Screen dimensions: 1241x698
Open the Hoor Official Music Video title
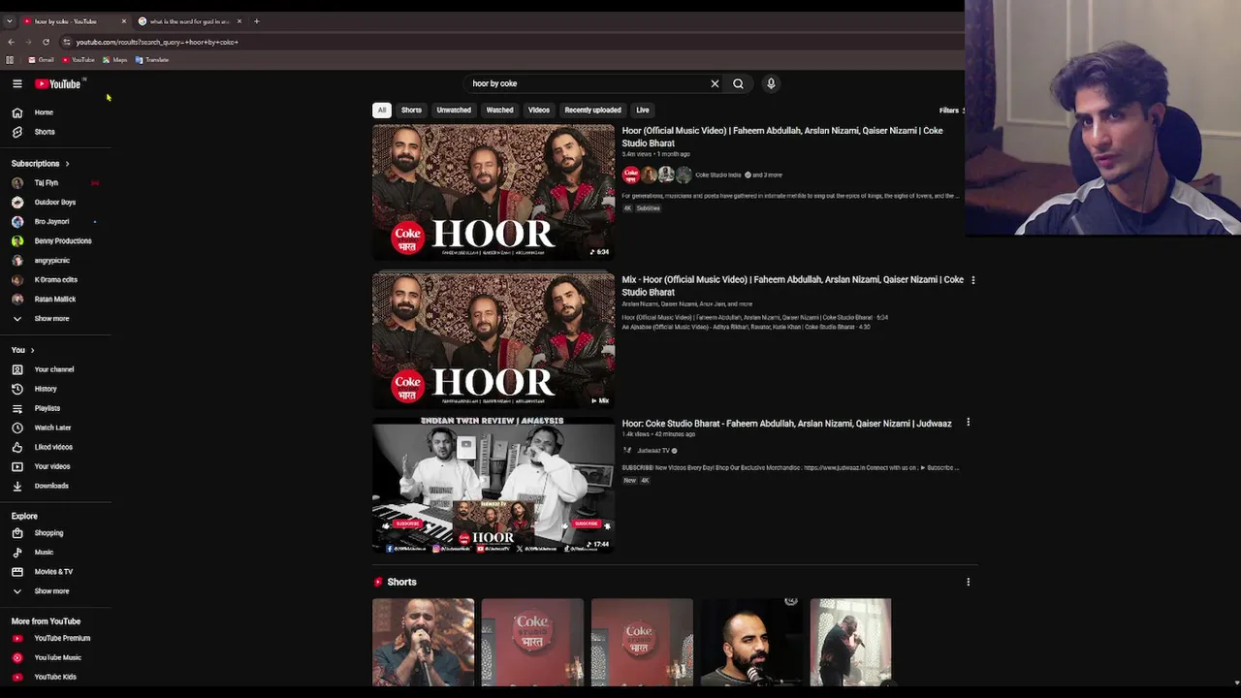pos(782,137)
